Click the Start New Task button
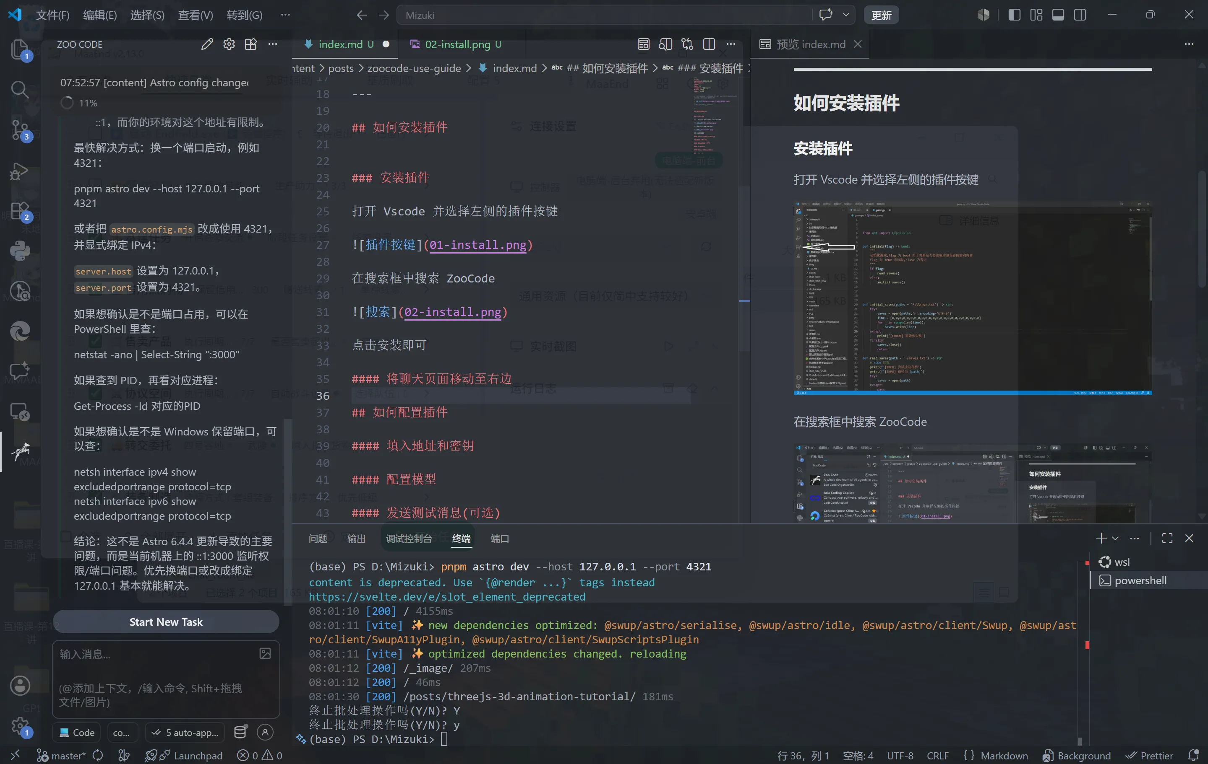The height and width of the screenshot is (764, 1208). 166,621
